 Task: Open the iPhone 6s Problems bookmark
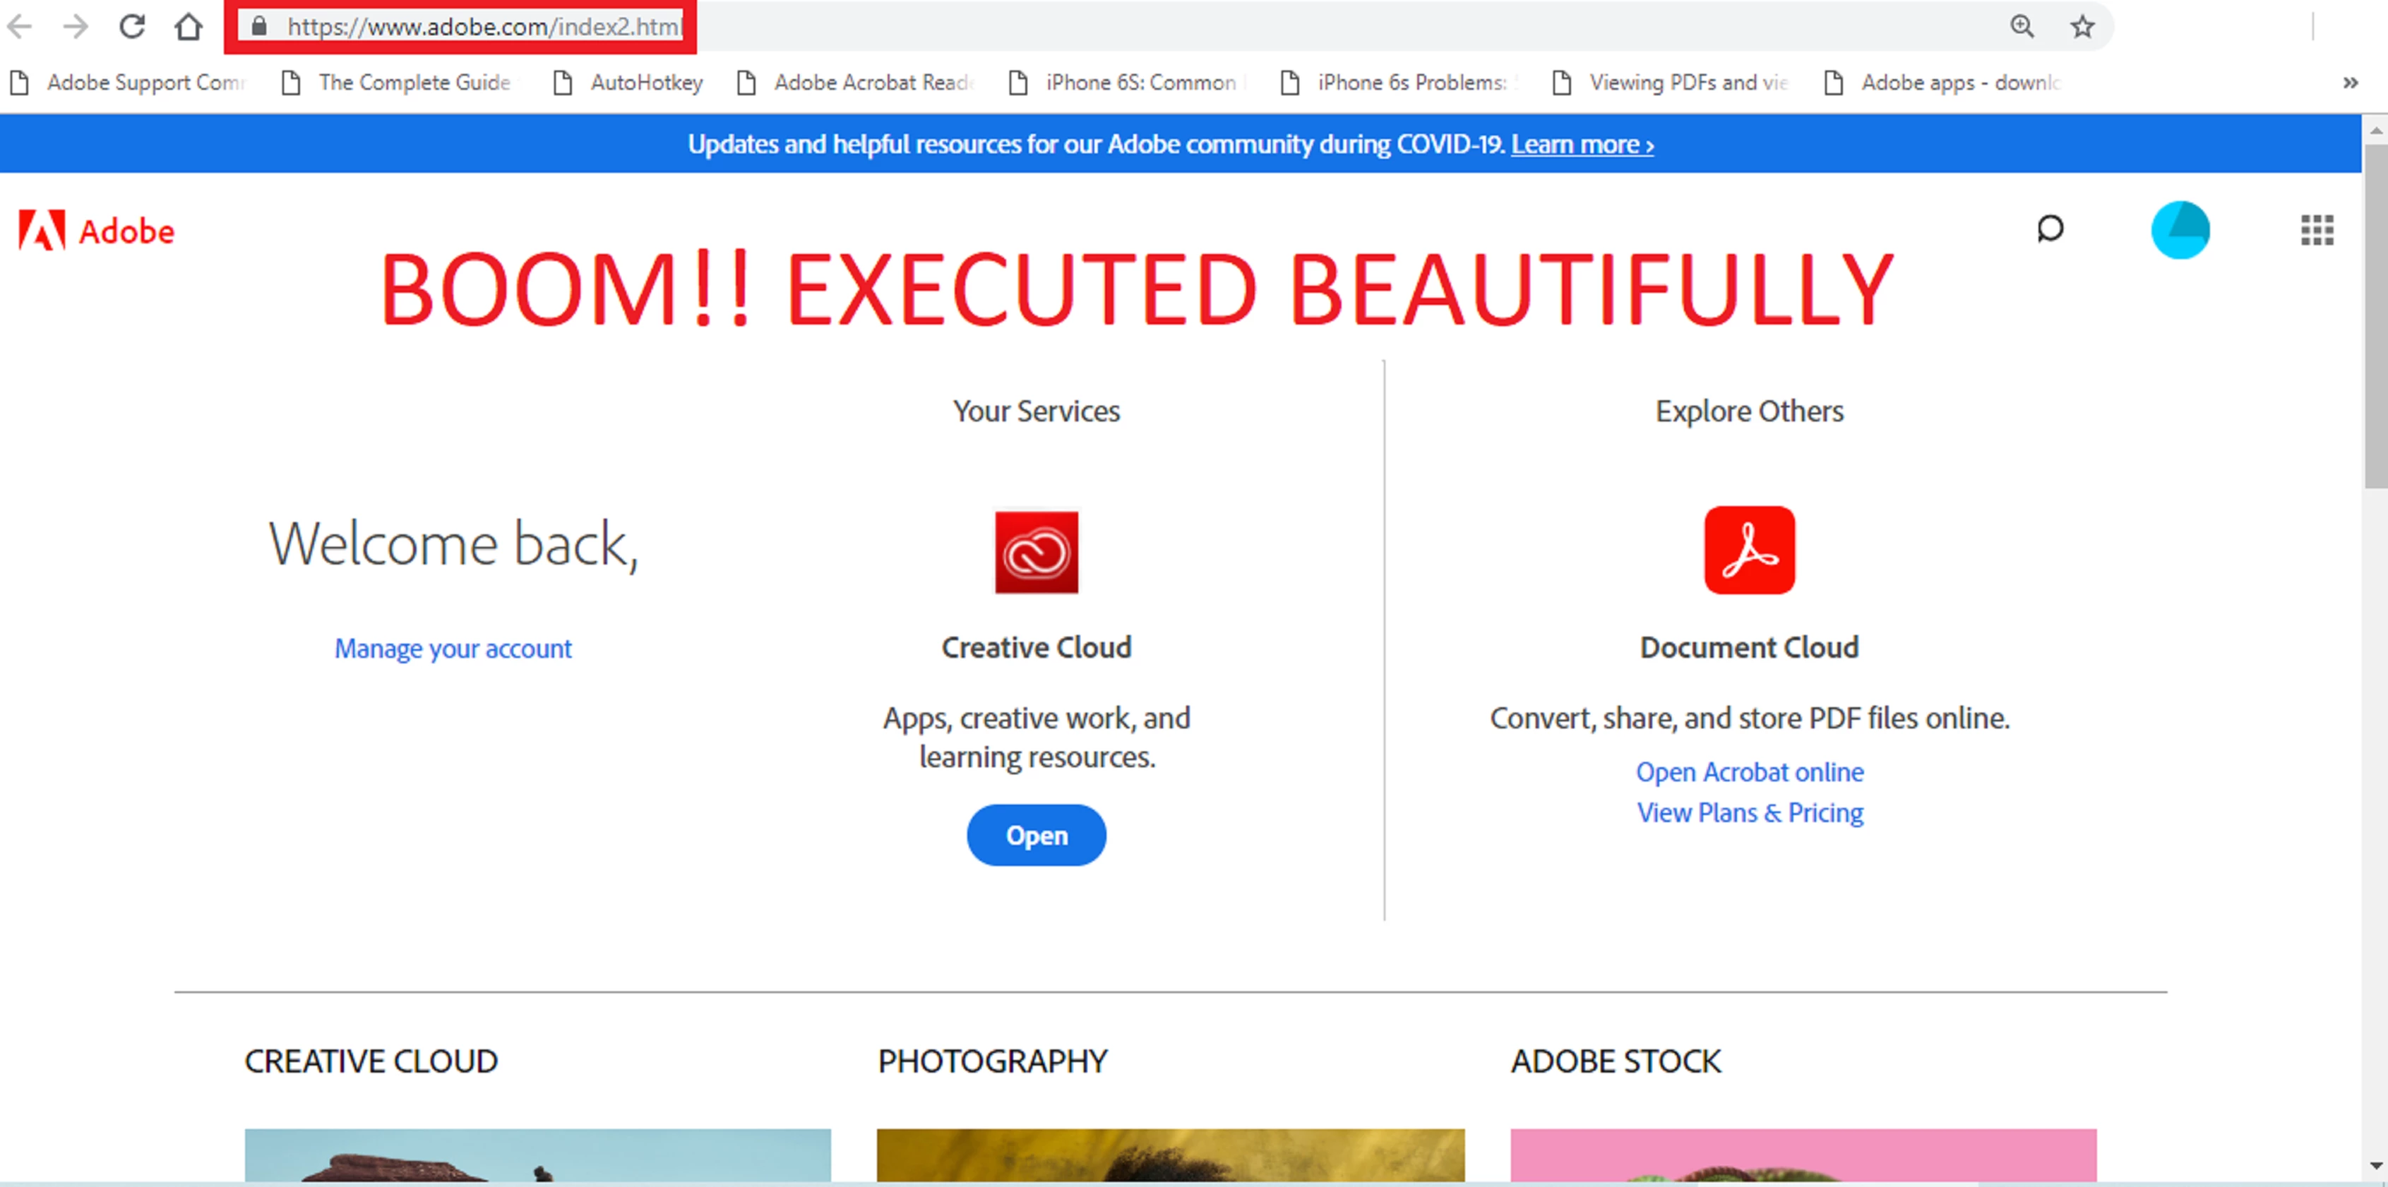[1399, 83]
